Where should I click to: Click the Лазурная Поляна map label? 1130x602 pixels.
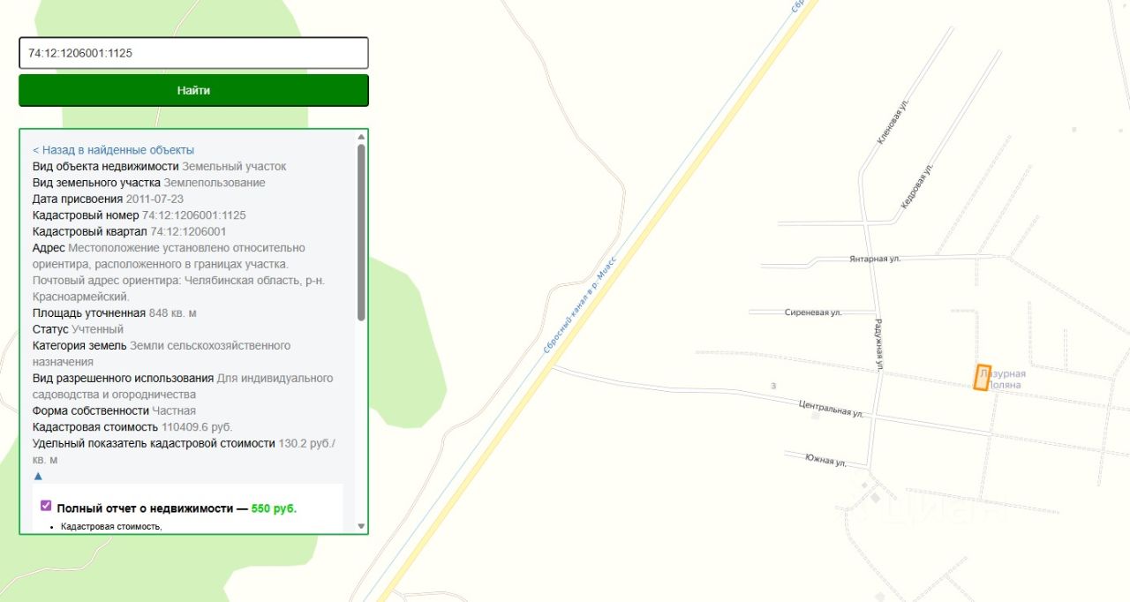[x=1003, y=380]
